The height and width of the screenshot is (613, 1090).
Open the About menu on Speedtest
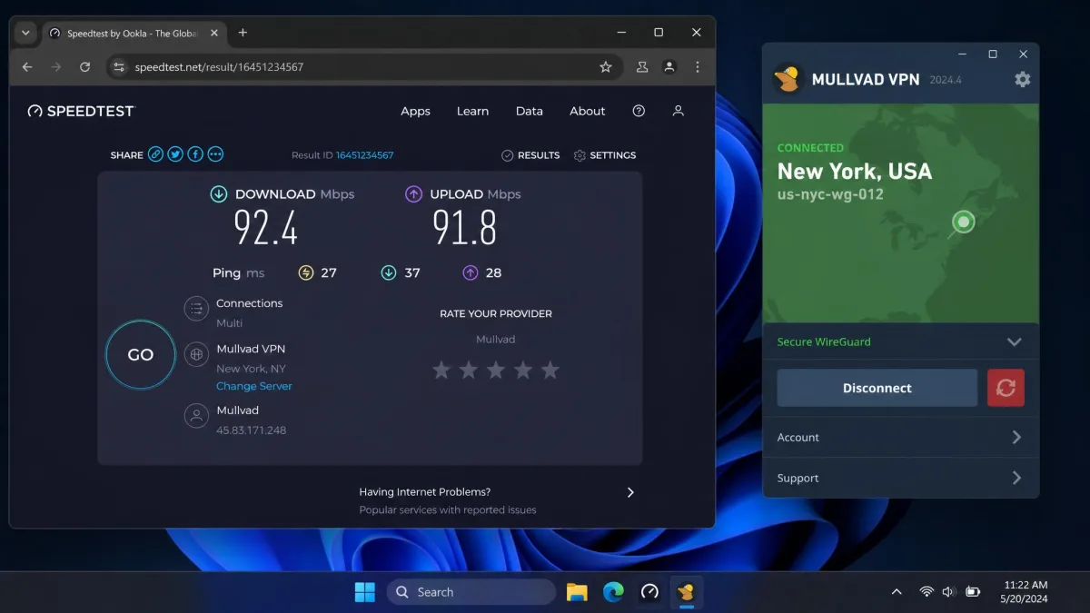(x=588, y=111)
